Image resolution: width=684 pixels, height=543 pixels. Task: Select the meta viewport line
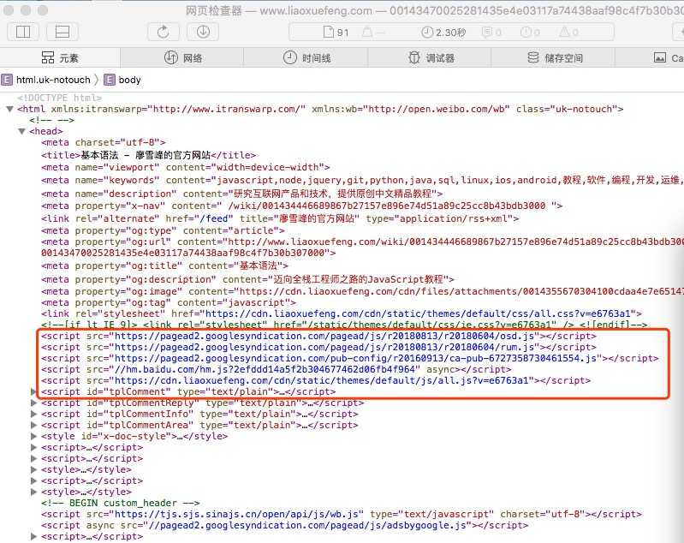186,167
